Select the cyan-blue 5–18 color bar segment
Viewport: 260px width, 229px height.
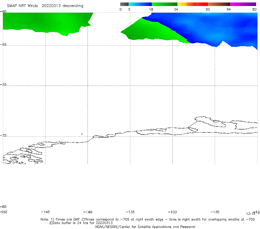140,4
